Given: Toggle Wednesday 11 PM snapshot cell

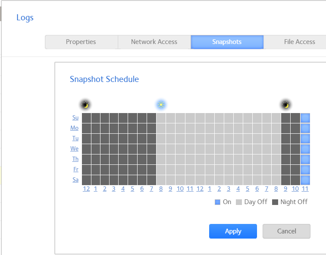Looking at the screenshot, I should (305, 149).
